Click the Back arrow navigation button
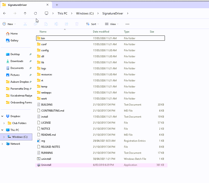209x183 pixels. pyautogui.click(x=4, y=13)
